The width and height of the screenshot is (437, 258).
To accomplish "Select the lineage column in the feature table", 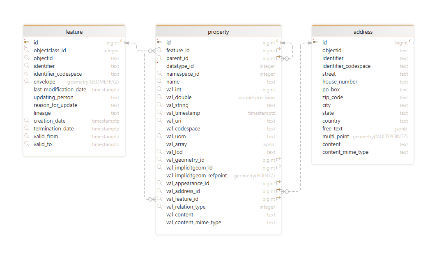I will [42, 113].
